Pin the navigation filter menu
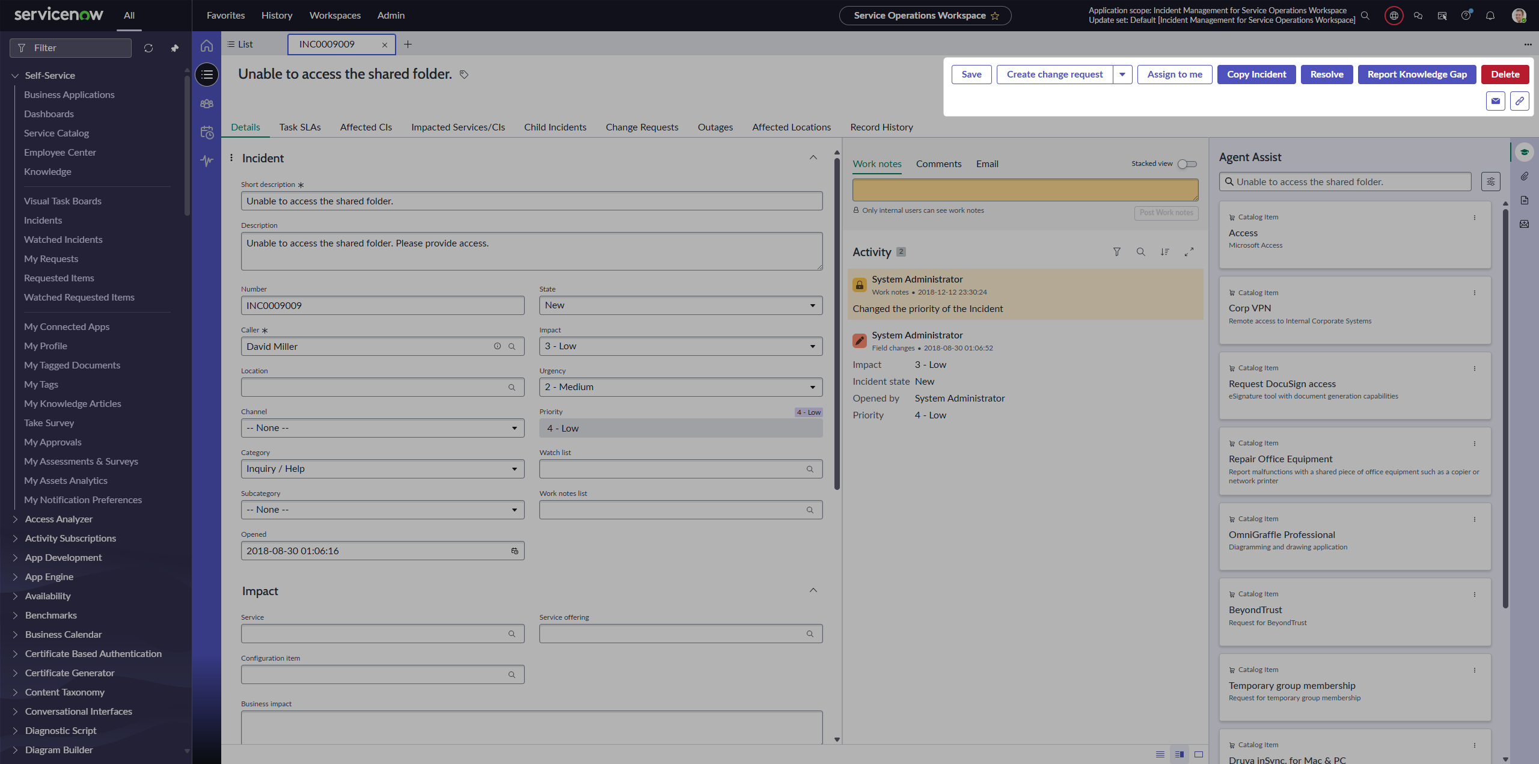The height and width of the screenshot is (764, 1539). point(175,48)
